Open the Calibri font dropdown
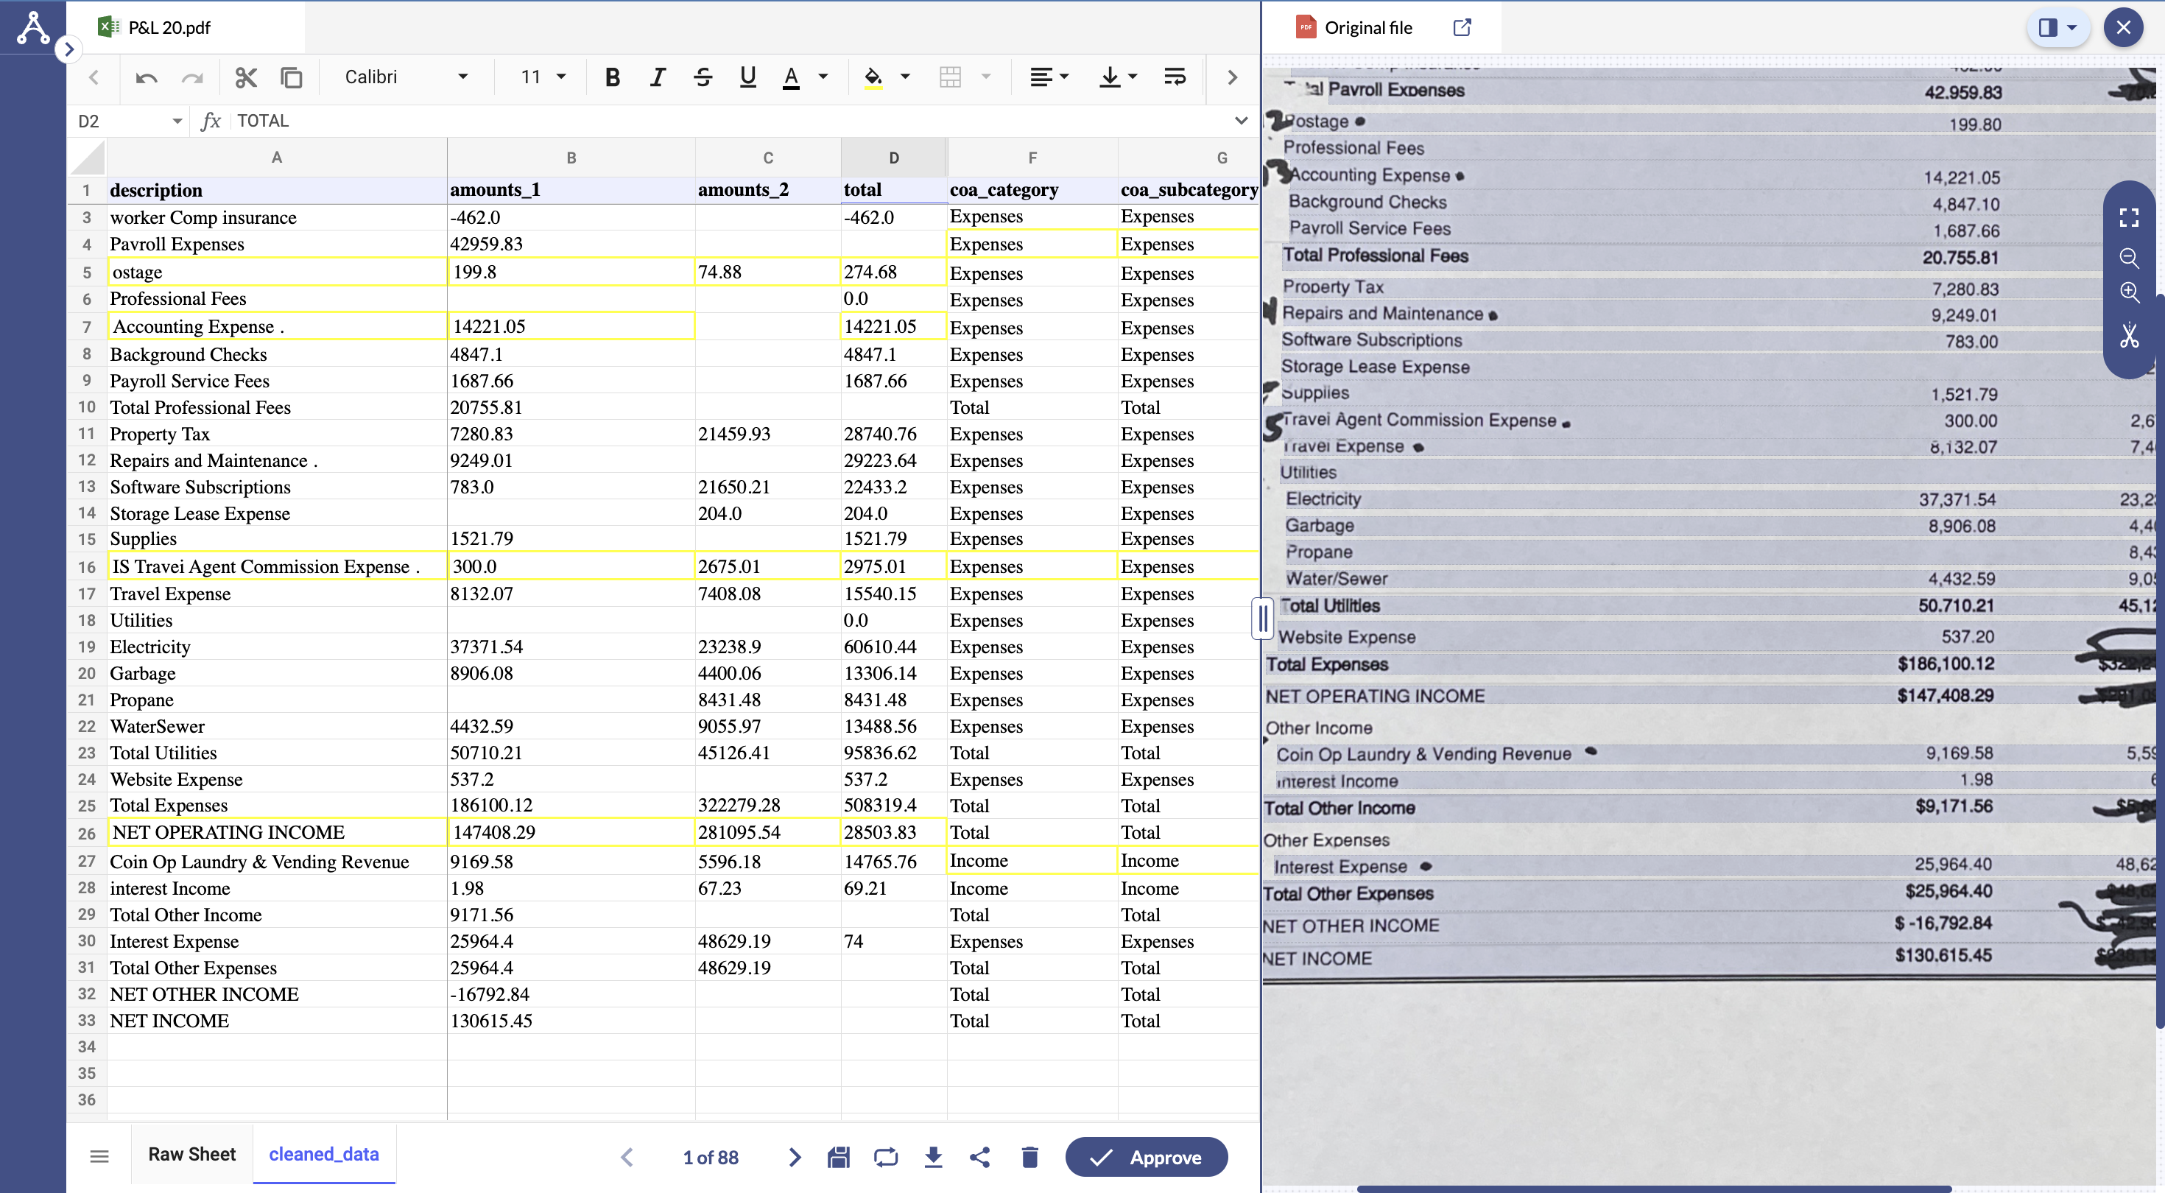 406,77
